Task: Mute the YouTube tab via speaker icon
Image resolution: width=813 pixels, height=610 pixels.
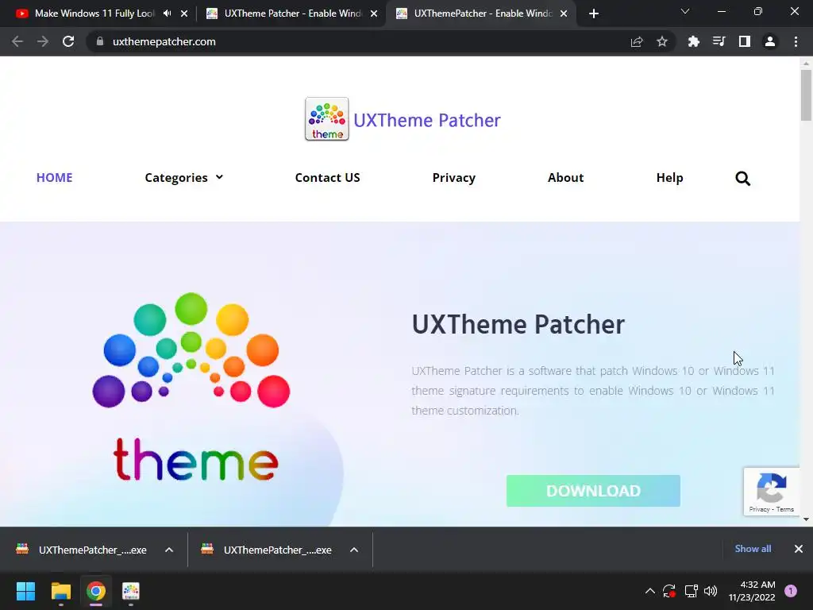Action: (167, 14)
